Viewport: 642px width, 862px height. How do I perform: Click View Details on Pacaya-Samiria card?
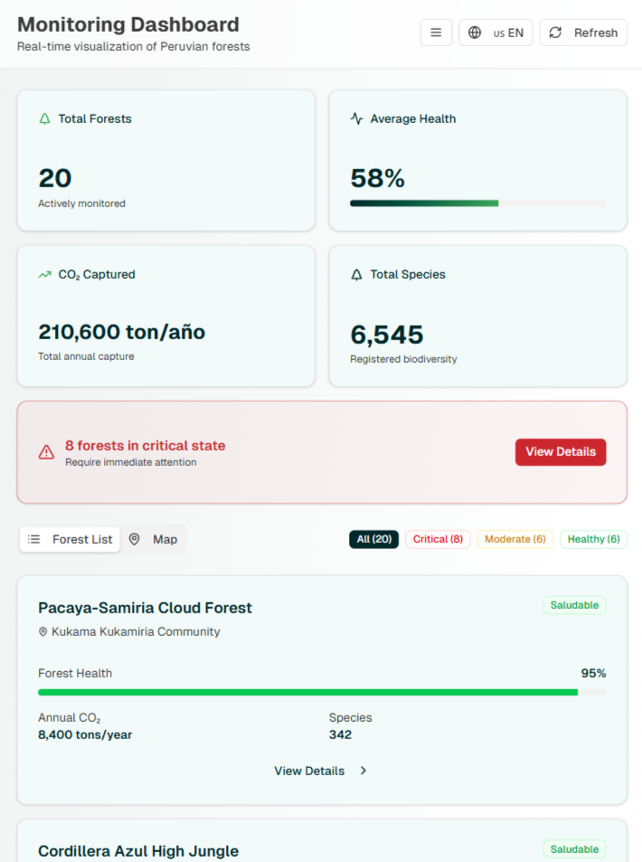coord(309,771)
